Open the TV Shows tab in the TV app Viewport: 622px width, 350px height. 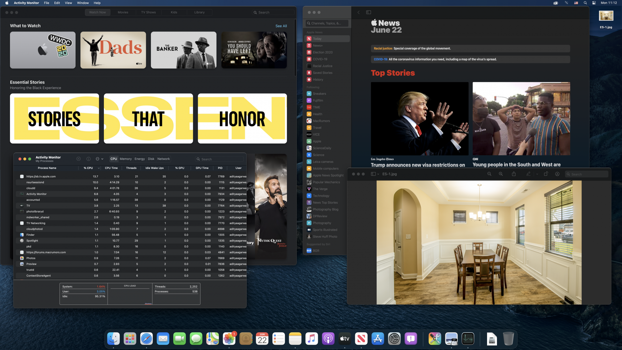click(x=148, y=12)
